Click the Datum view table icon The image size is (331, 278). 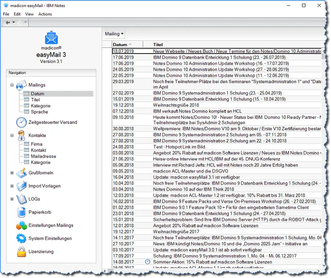click(26, 93)
